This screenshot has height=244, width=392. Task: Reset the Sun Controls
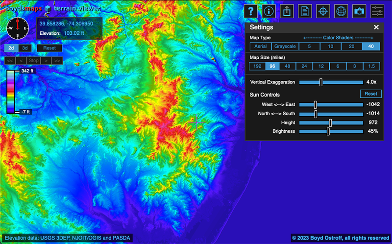click(x=370, y=94)
